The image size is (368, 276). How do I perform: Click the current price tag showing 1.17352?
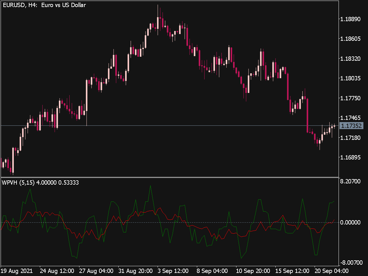coord(352,125)
